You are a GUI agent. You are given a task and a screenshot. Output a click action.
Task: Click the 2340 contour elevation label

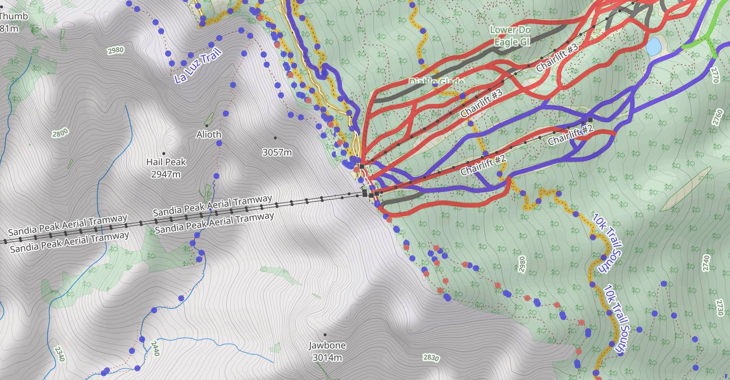[x=60, y=354]
